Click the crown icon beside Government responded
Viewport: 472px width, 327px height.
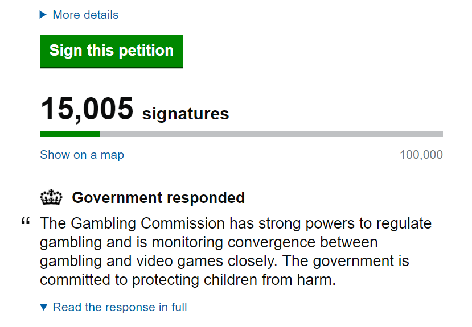tap(51, 198)
